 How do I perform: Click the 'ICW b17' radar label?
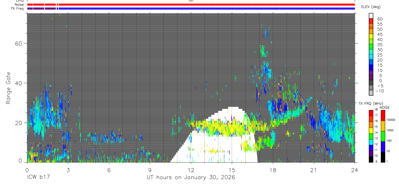coord(38,178)
